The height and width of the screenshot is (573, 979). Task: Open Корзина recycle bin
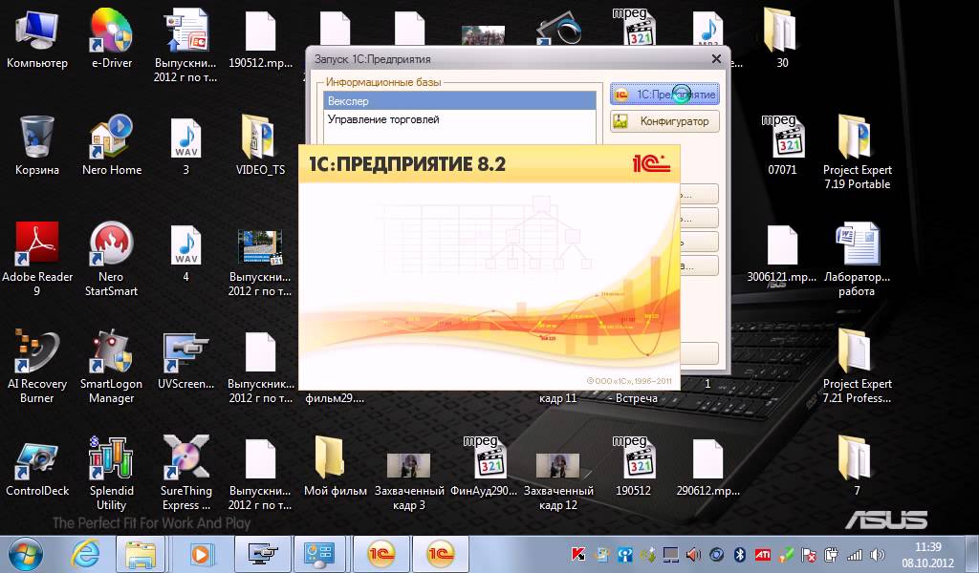[37, 145]
